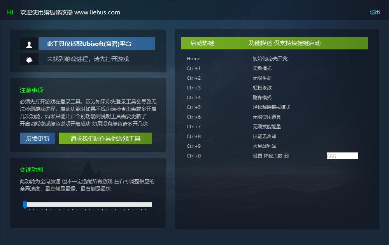Select 初始化(必先开我) function text
Image resolution: width=389 pixels, height=245 pixels.
(271, 58)
